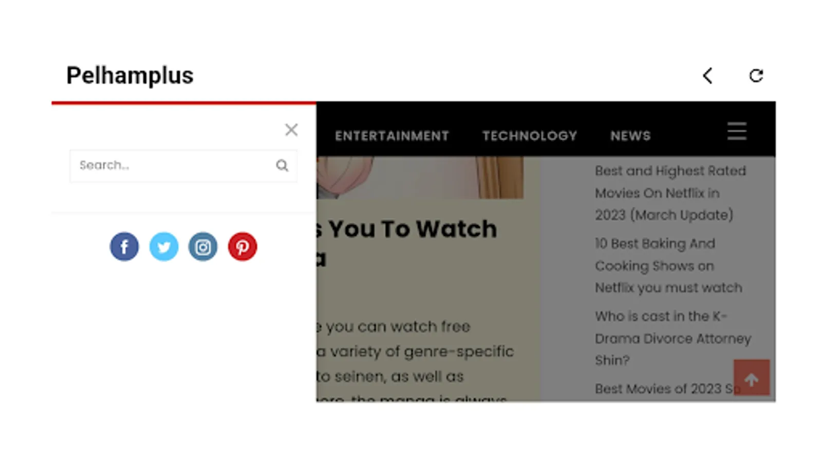Image resolution: width=822 pixels, height=462 pixels.
Task: Open the Twitter social icon
Action: [x=164, y=247]
